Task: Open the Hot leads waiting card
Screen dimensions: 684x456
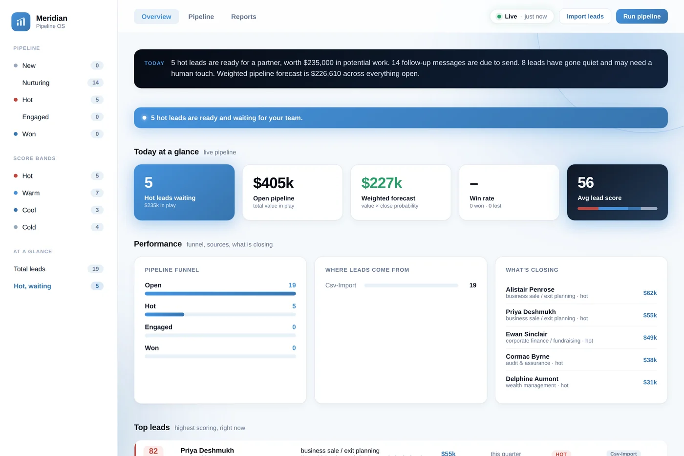Action: (184, 192)
